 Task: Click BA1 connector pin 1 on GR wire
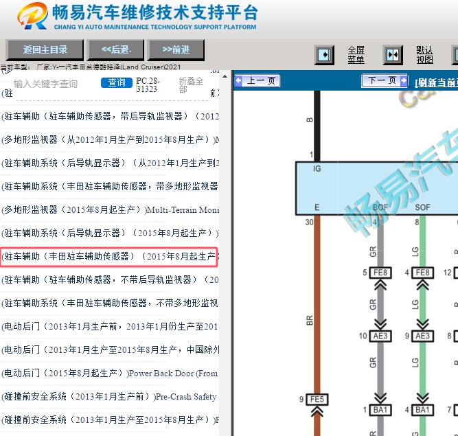pos(380,410)
